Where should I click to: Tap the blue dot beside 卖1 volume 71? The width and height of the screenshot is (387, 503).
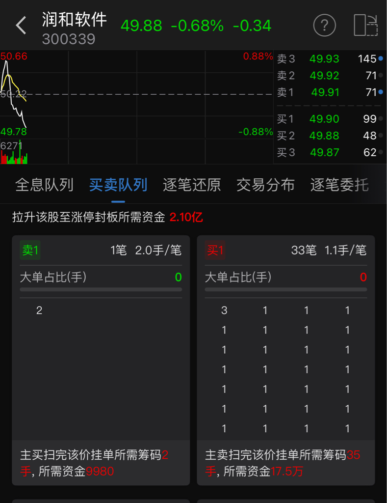click(381, 92)
